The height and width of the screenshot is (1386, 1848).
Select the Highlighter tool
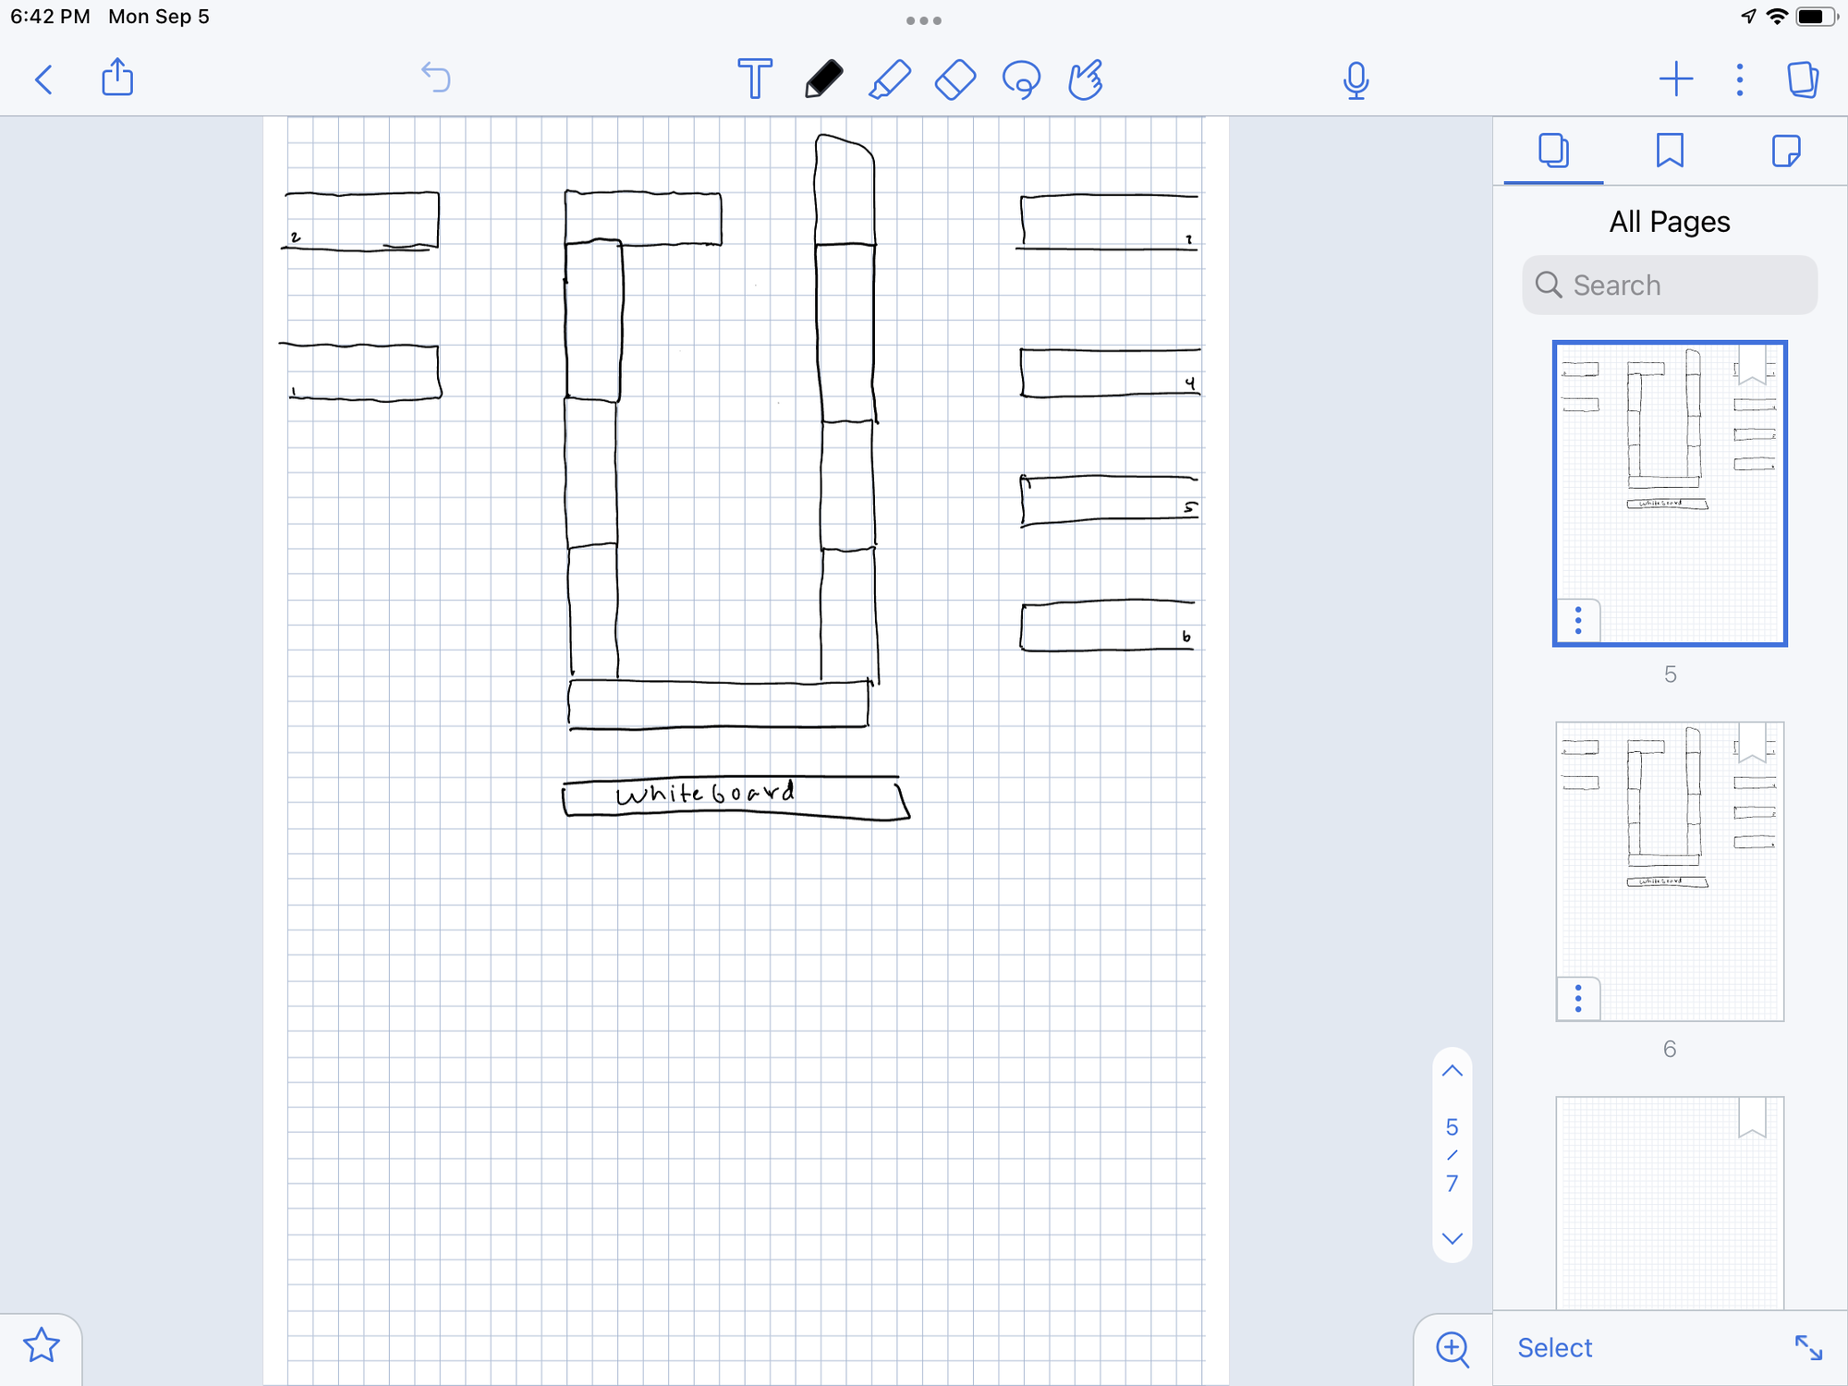pos(889,79)
